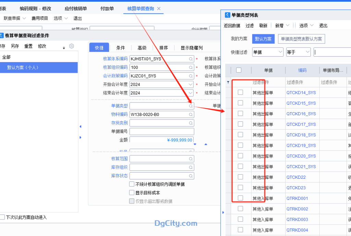Open the gear settings icon in scheme panel
The image size is (351, 236).
point(72,46)
